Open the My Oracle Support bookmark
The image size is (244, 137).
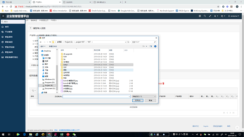[x=165, y=11]
